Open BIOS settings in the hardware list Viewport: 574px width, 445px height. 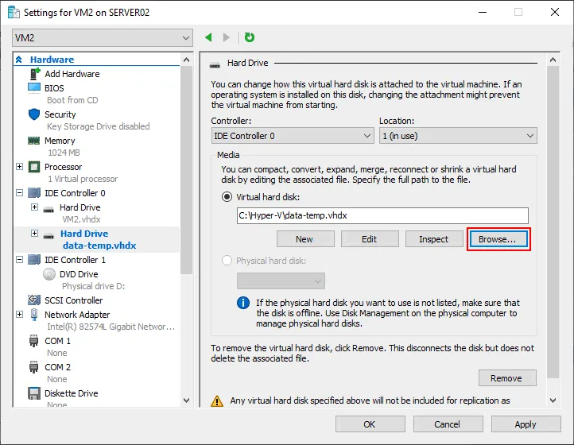coord(54,88)
